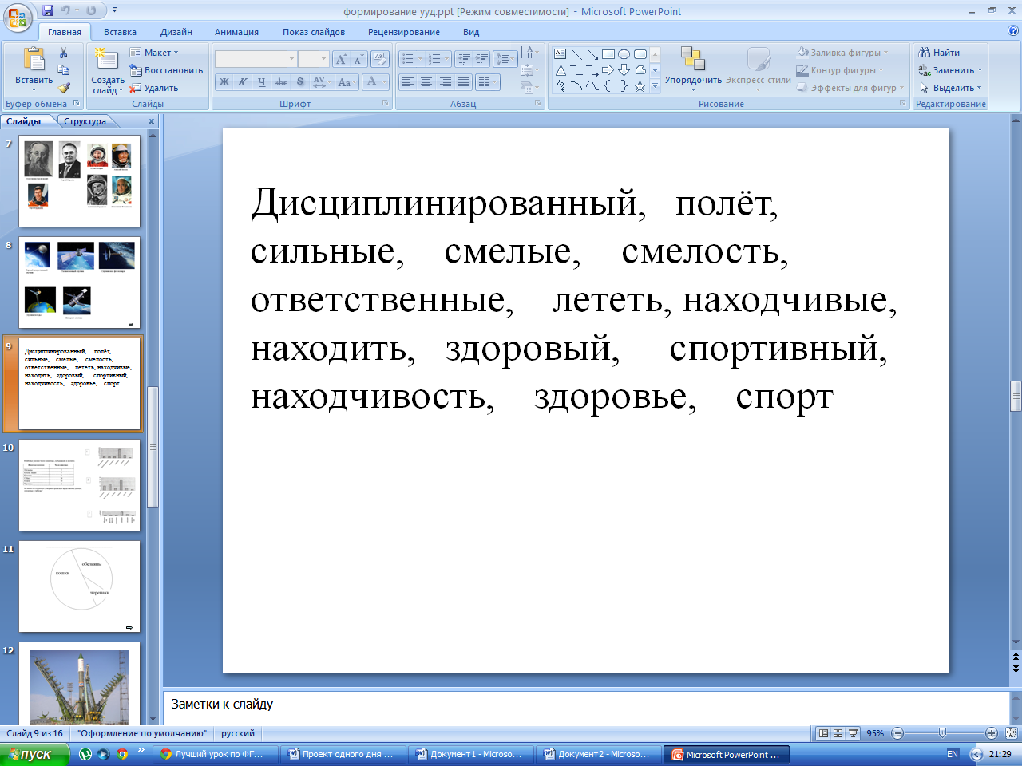Open Выделить selection menu

pyautogui.click(x=950, y=88)
